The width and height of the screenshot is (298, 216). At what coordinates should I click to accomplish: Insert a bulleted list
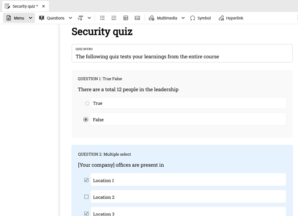[x=102, y=18]
